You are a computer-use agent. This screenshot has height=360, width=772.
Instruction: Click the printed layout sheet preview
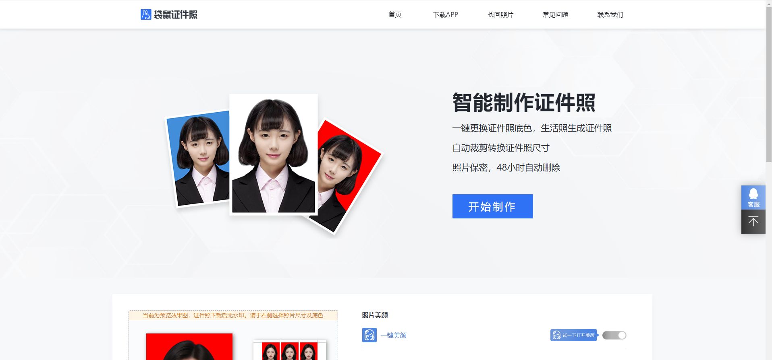(x=290, y=350)
